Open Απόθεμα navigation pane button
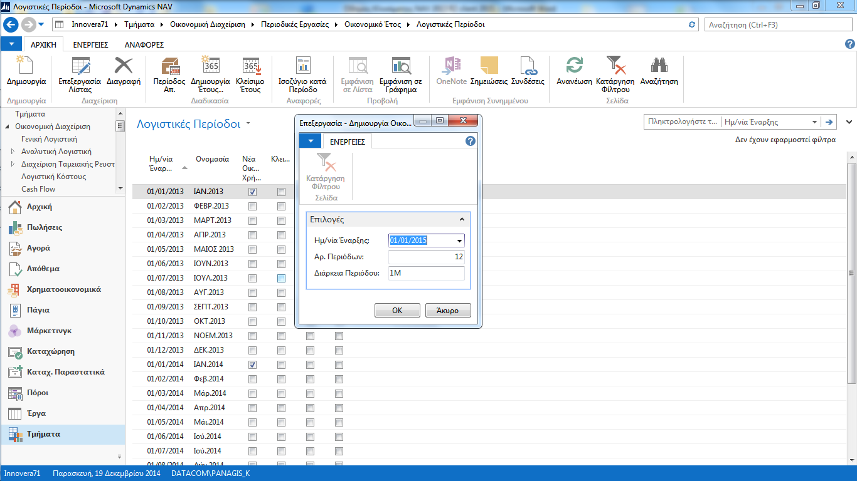The width and height of the screenshot is (857, 481). click(x=63, y=269)
